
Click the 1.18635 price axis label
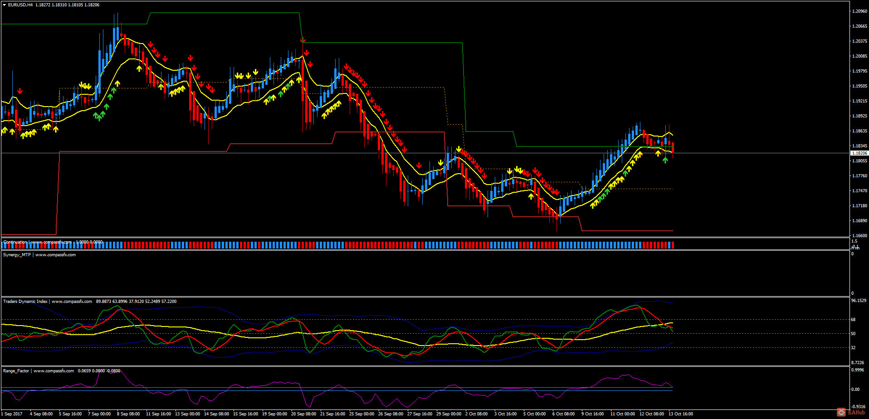(860, 131)
